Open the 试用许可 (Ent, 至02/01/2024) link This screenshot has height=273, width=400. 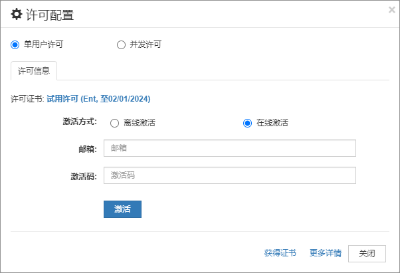(98, 99)
